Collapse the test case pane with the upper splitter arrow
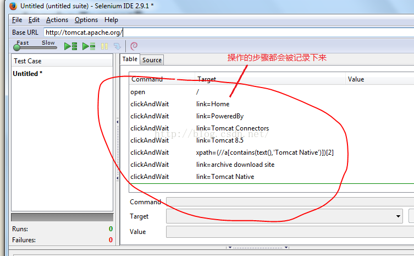Screen dimensions: 414x256 pos(118,122)
